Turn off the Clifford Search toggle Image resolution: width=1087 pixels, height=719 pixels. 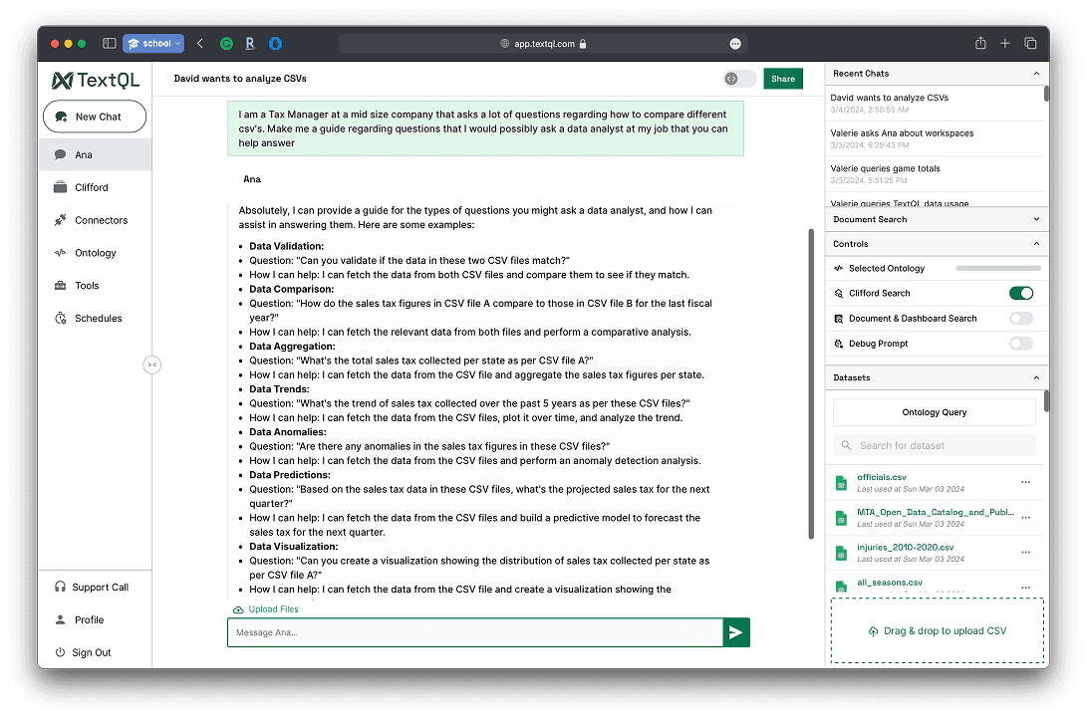pos(1020,293)
